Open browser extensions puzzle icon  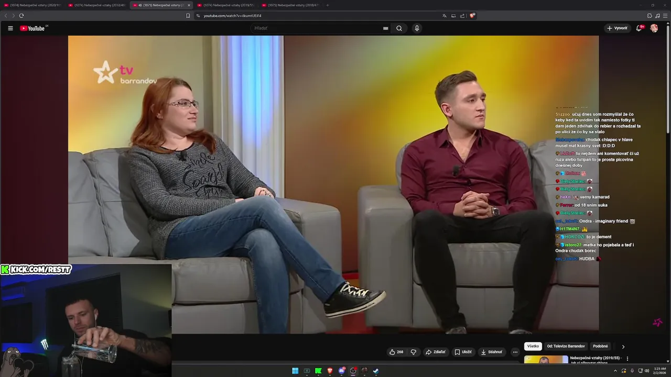650,16
